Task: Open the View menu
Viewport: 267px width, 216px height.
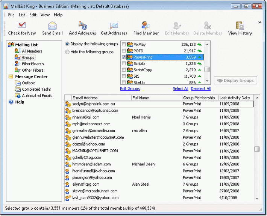Action: click(45, 15)
